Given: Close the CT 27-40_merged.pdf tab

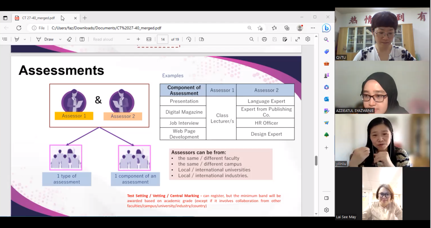Looking at the screenshot, I should click(75, 18).
